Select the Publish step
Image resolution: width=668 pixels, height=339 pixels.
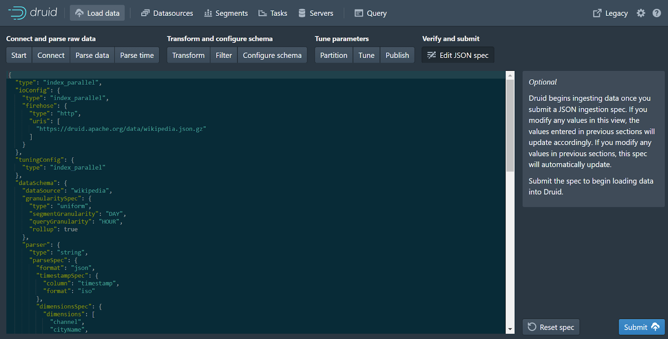(397, 55)
